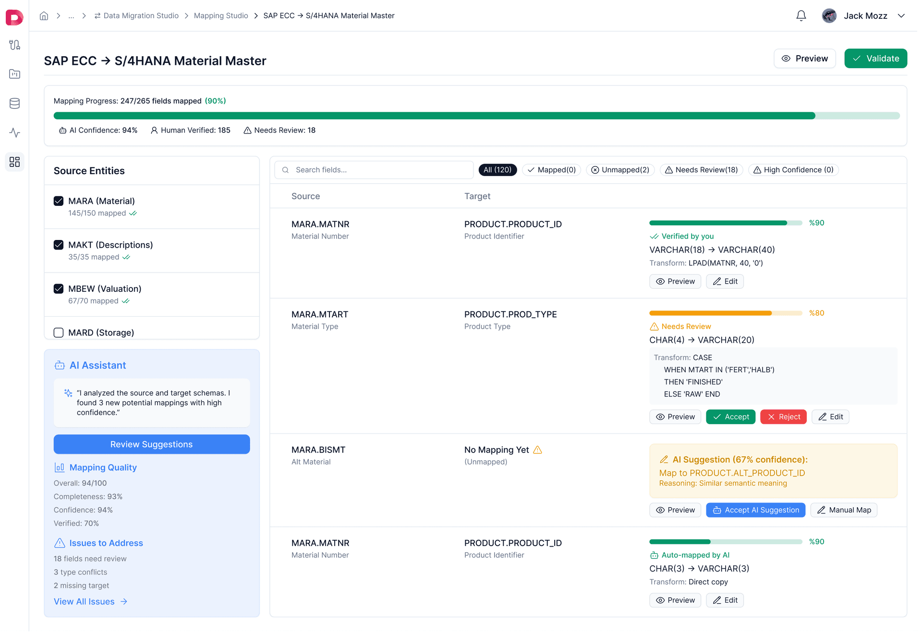
Task: Click the CASE transform code block
Action: pos(773,376)
